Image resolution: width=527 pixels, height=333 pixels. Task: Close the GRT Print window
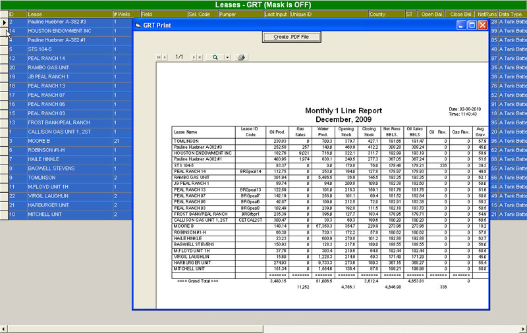483,25
